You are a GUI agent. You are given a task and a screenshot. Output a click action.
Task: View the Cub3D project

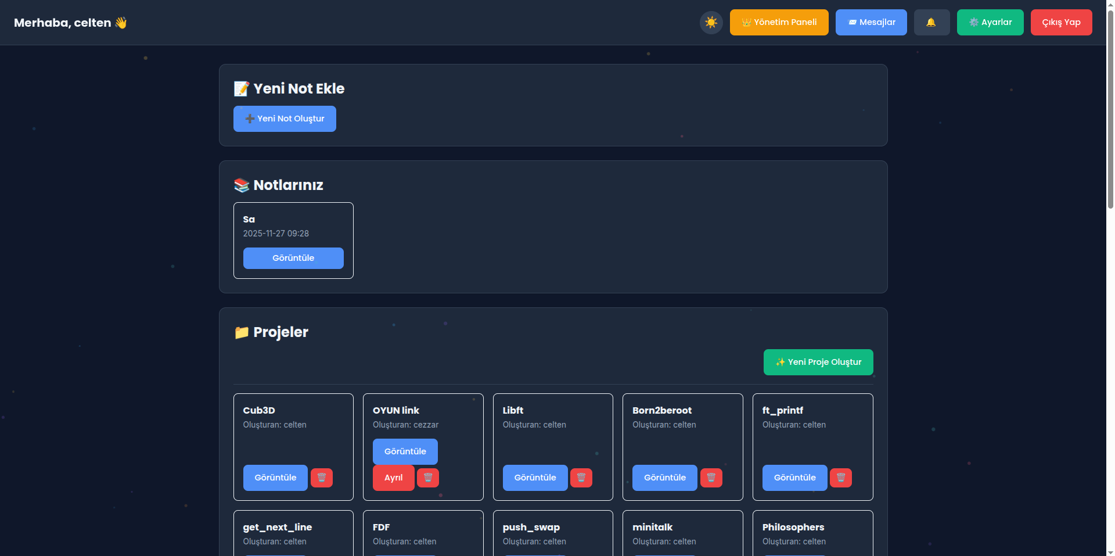tap(275, 478)
